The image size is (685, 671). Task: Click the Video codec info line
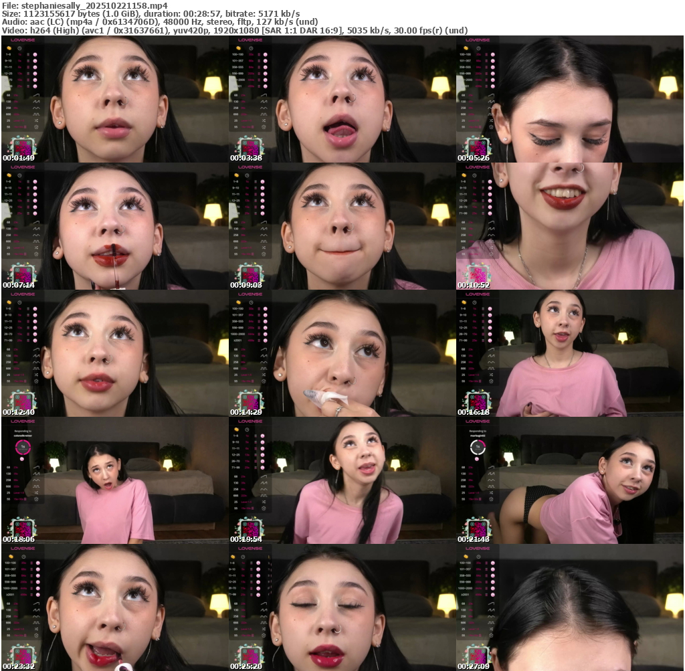tap(234, 30)
